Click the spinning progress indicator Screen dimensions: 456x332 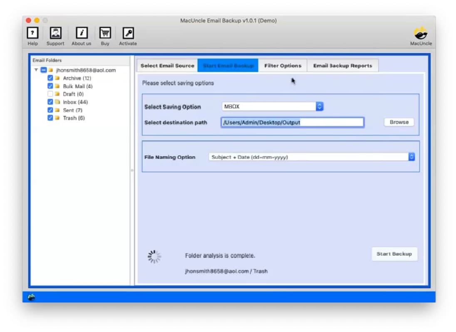click(x=154, y=256)
